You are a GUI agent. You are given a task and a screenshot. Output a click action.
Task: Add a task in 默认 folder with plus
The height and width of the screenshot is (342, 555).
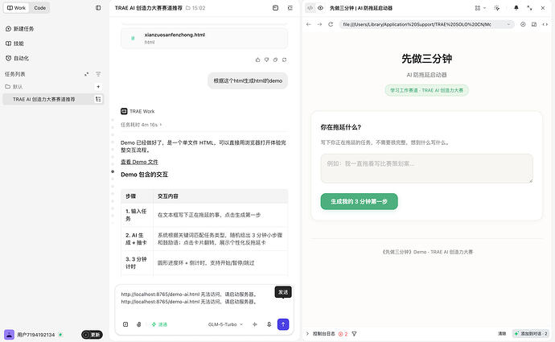(x=98, y=87)
